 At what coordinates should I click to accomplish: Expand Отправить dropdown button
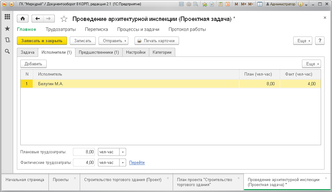tap(113, 41)
